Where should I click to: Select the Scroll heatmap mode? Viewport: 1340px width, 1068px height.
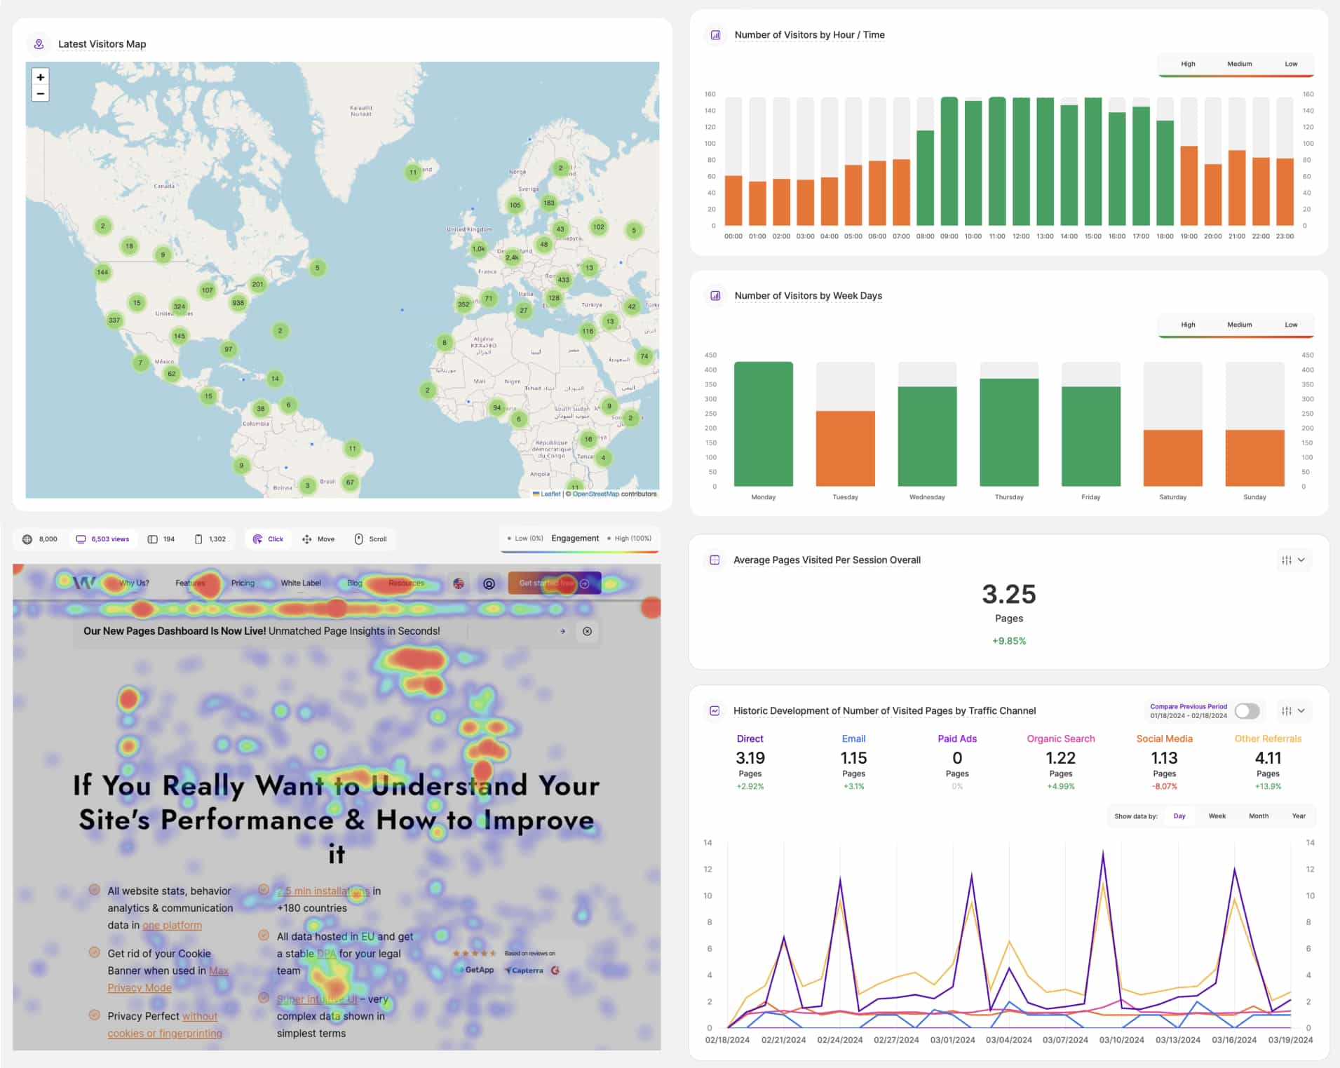(370, 539)
